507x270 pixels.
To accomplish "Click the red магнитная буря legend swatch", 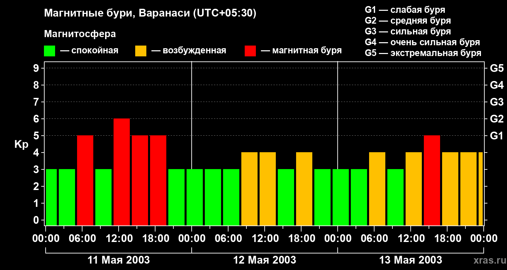I will (250, 51).
